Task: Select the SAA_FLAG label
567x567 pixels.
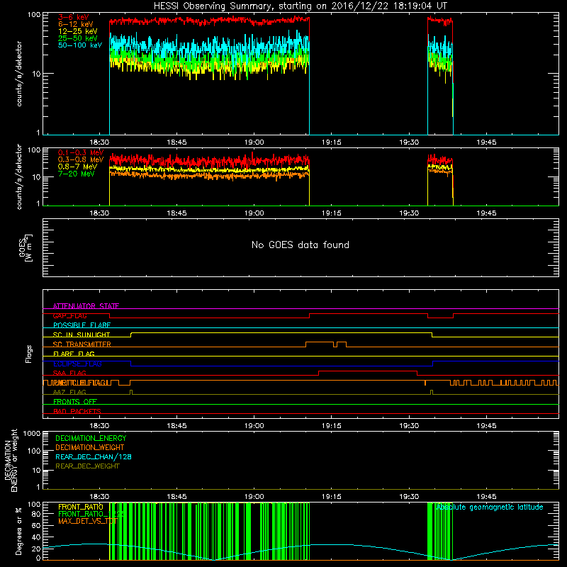Action: (69, 373)
